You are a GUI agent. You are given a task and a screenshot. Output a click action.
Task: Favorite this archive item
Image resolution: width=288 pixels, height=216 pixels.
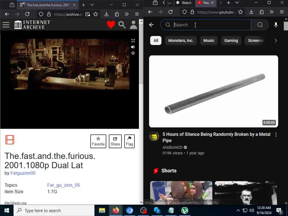tap(98, 141)
